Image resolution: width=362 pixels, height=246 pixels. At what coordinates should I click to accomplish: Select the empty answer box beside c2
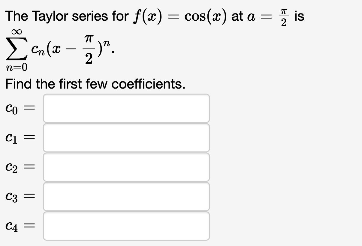(x=126, y=167)
